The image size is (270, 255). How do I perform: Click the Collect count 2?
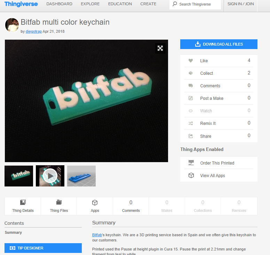pos(249,73)
